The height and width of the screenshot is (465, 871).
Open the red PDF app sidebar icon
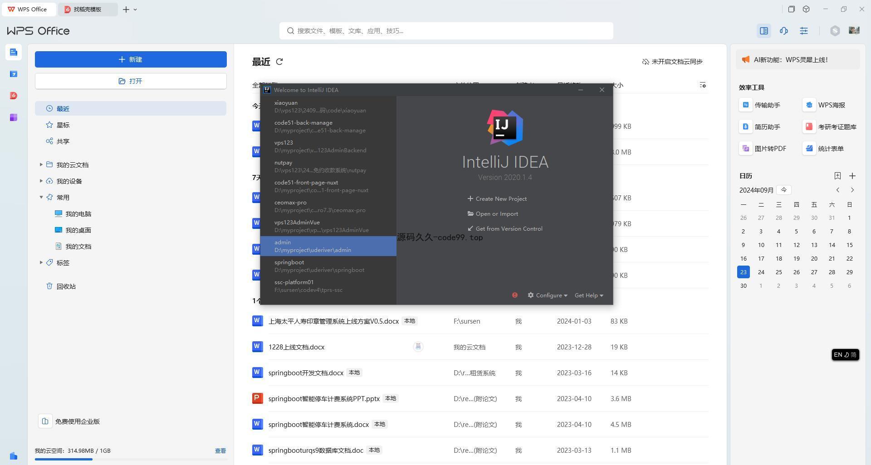[13, 96]
